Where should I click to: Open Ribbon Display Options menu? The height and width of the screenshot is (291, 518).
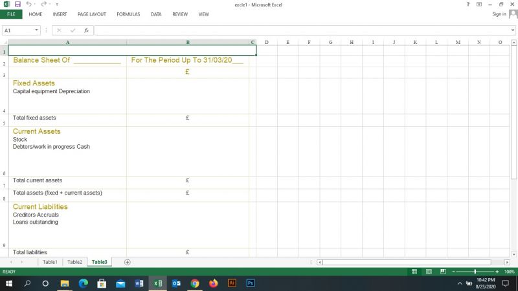click(479, 5)
